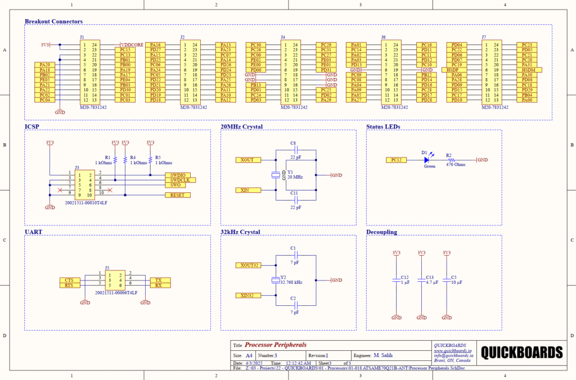The height and width of the screenshot is (380, 576).
Task: Select the XOUT32 port label
Action: 248,265
